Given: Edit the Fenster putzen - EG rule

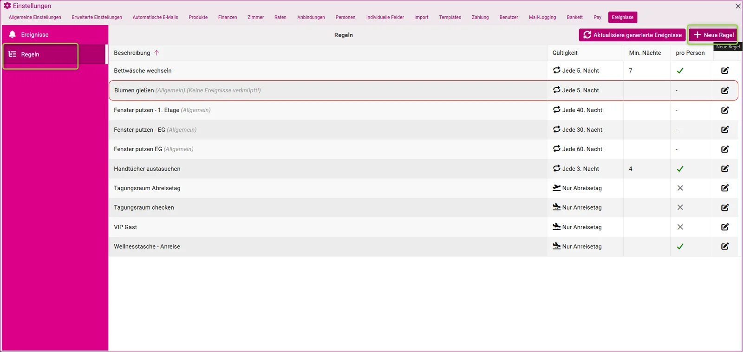Looking at the screenshot, I should point(724,129).
